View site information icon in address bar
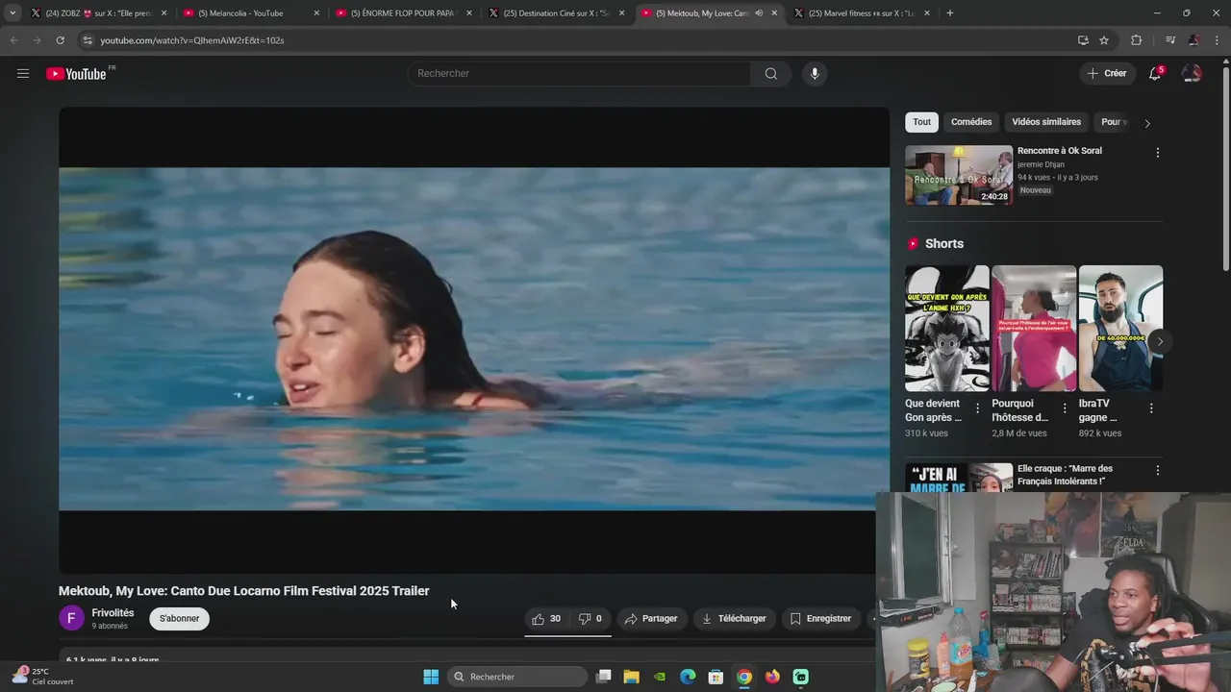 (x=88, y=40)
